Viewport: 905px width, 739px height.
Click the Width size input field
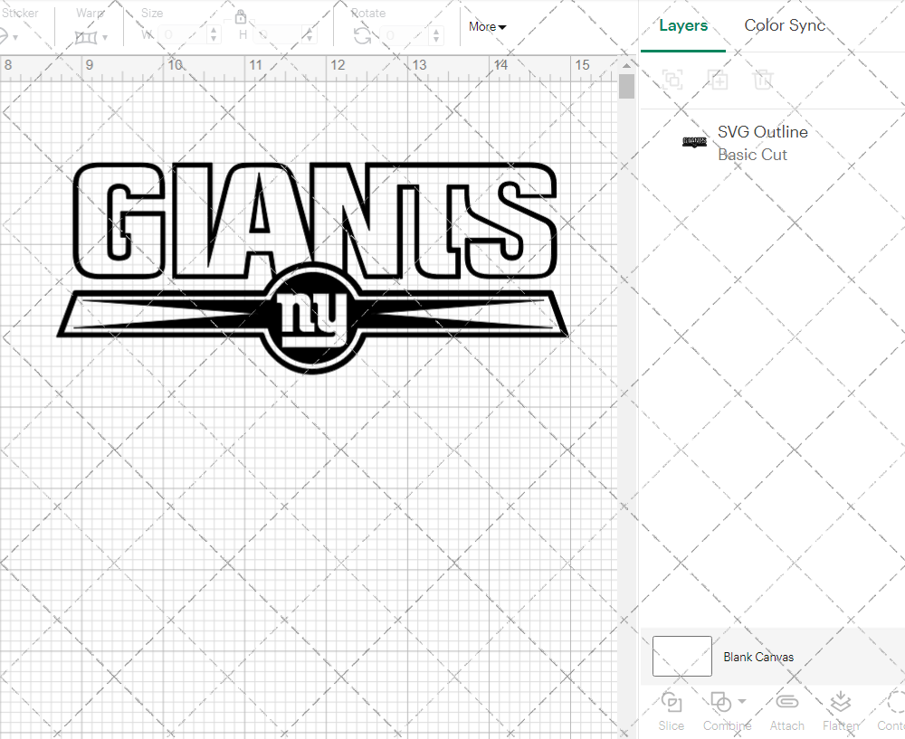click(x=183, y=35)
